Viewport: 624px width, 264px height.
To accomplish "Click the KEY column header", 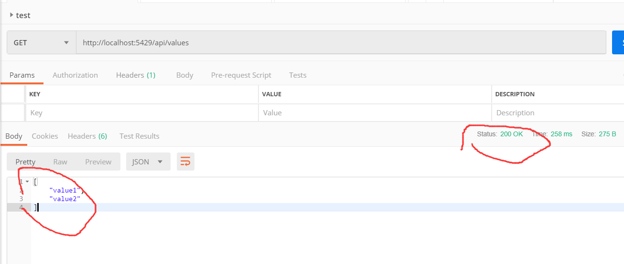I will coord(35,94).
